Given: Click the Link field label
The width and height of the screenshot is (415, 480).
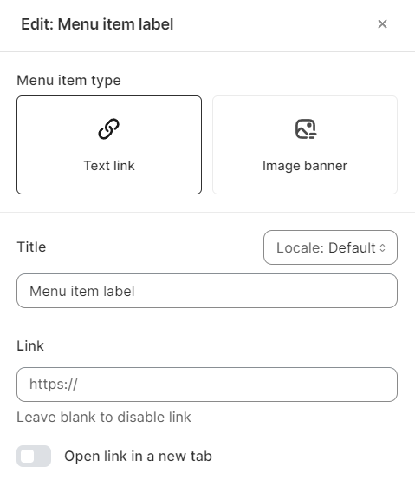Looking at the screenshot, I should 30,346.
